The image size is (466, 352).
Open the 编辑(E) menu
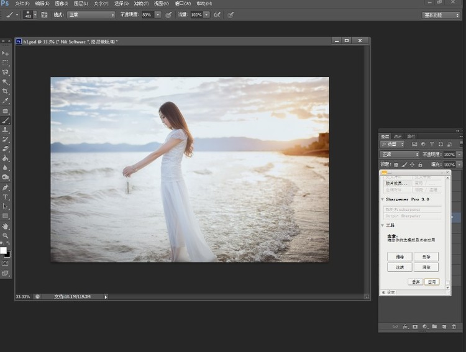pos(42,4)
